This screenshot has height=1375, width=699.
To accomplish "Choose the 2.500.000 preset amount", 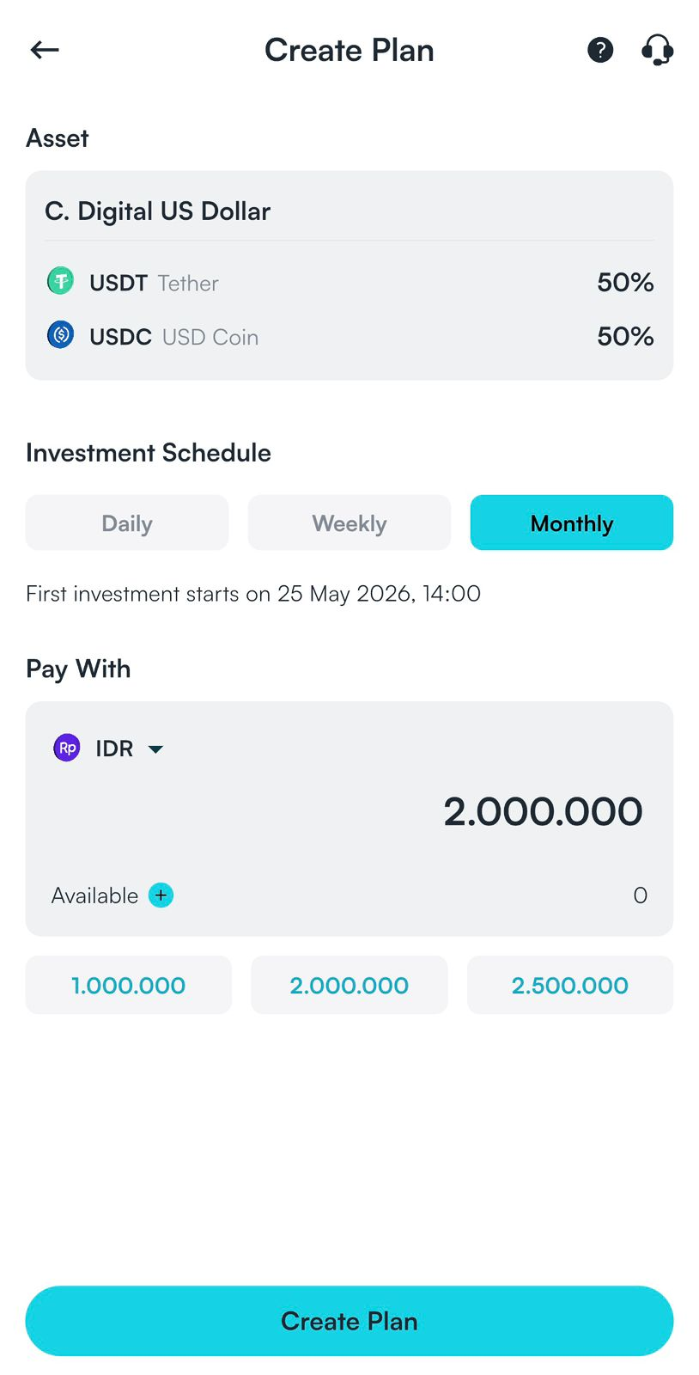I will tap(570, 985).
